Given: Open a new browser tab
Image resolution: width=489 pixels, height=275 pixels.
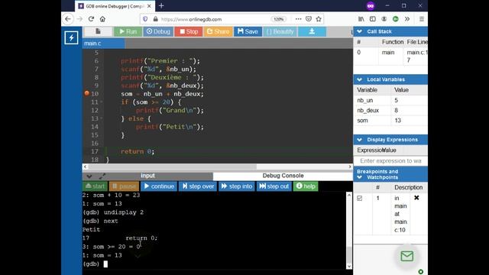Looking at the screenshot, I should coord(161,6).
